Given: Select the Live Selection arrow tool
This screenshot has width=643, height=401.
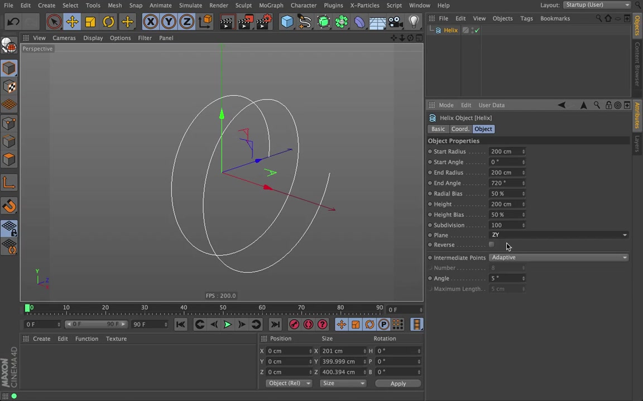Looking at the screenshot, I should (54, 22).
